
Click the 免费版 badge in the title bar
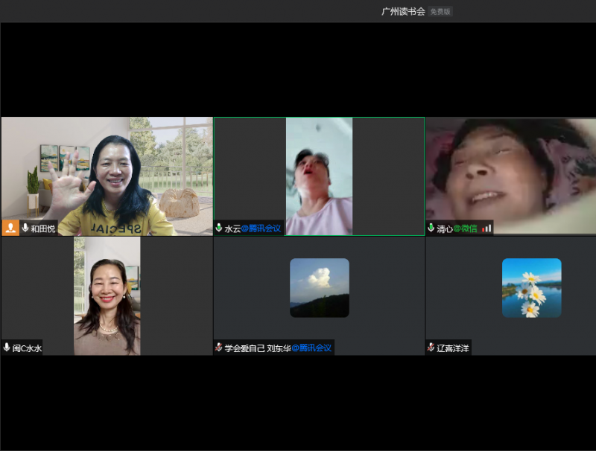tap(440, 11)
